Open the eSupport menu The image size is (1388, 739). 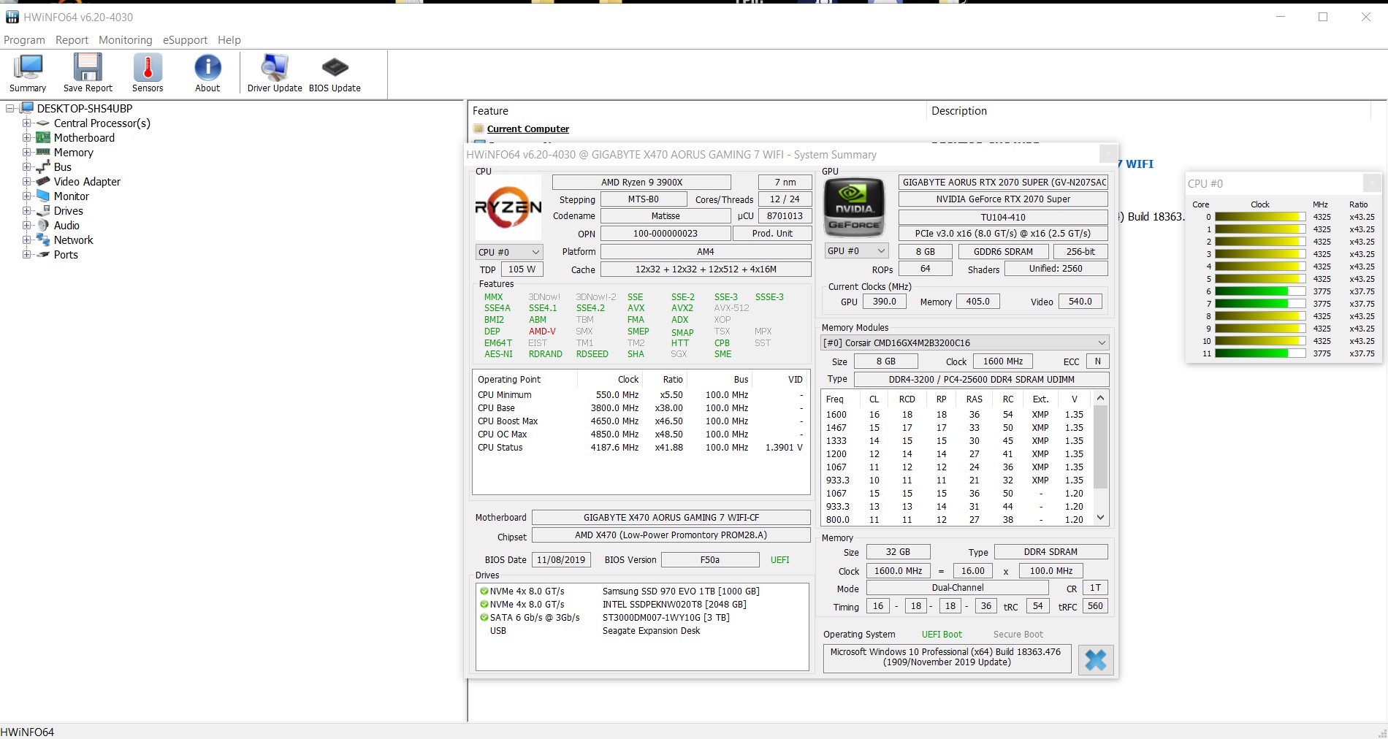185,40
